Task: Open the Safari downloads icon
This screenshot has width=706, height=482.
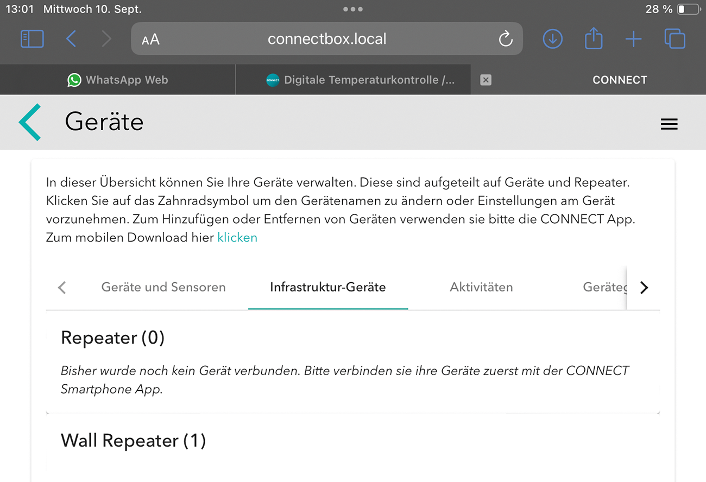Action: tap(552, 39)
